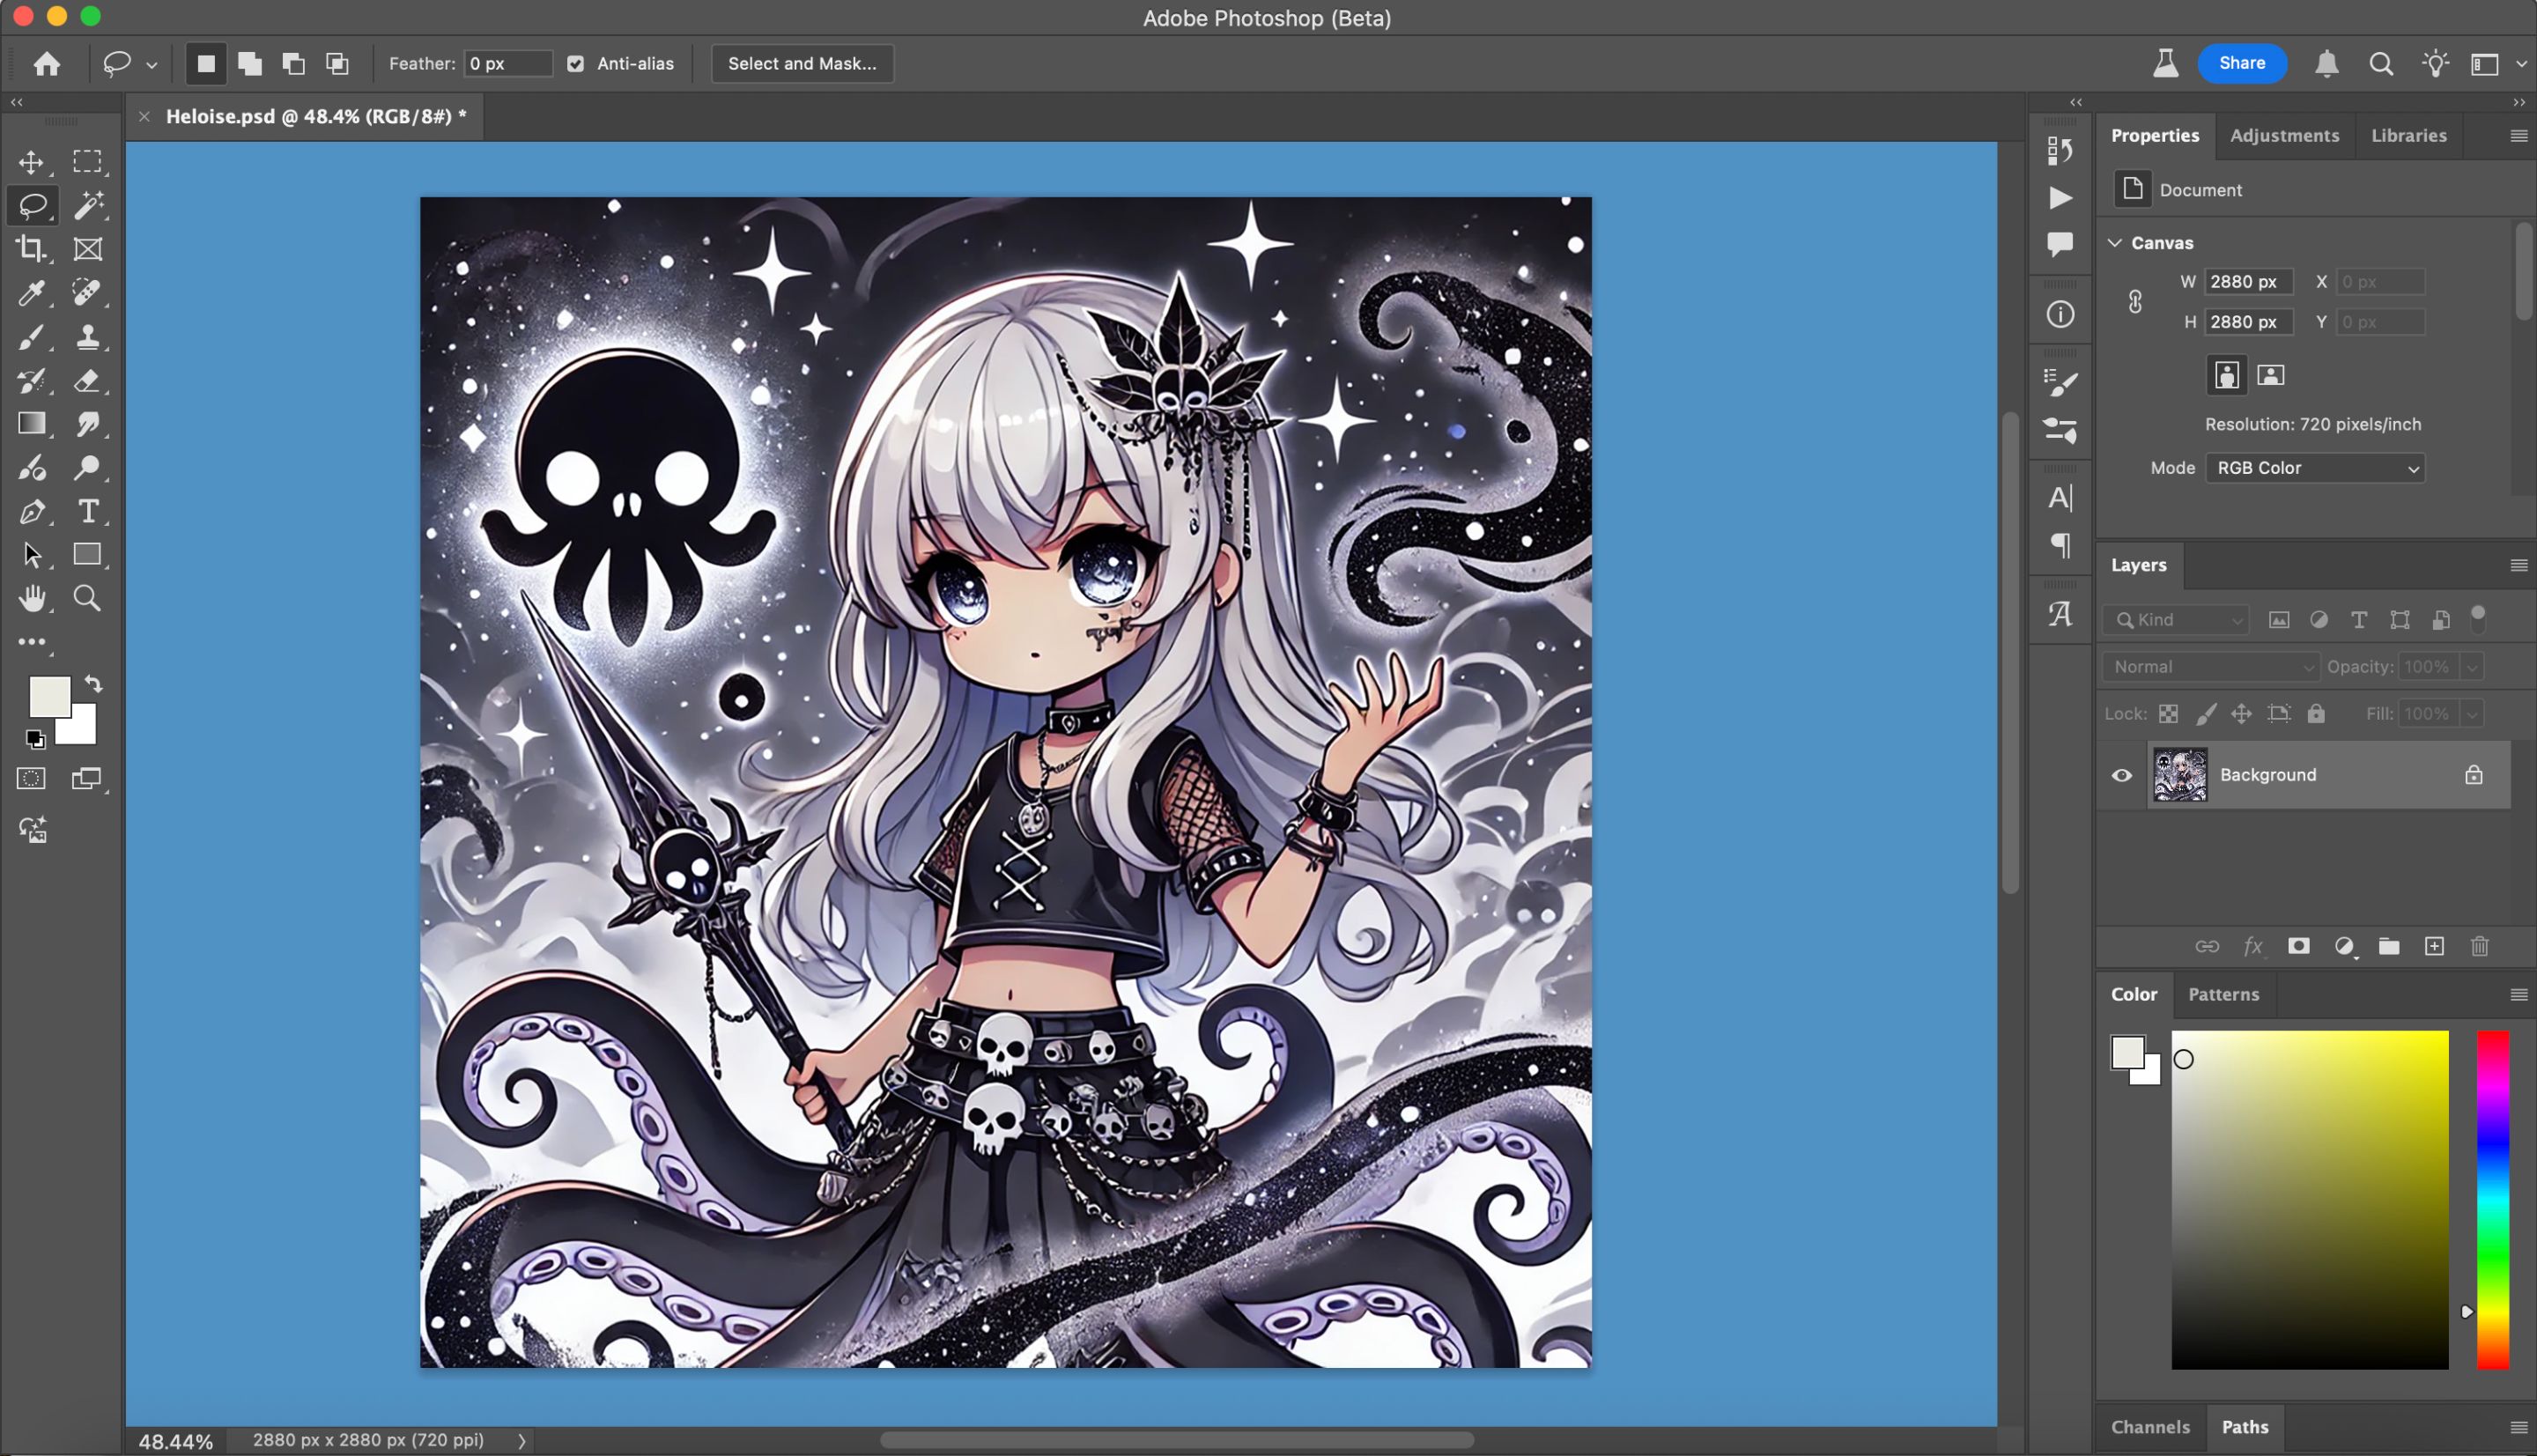Select the Path Selection tool
The width and height of the screenshot is (2537, 1456).
31,555
